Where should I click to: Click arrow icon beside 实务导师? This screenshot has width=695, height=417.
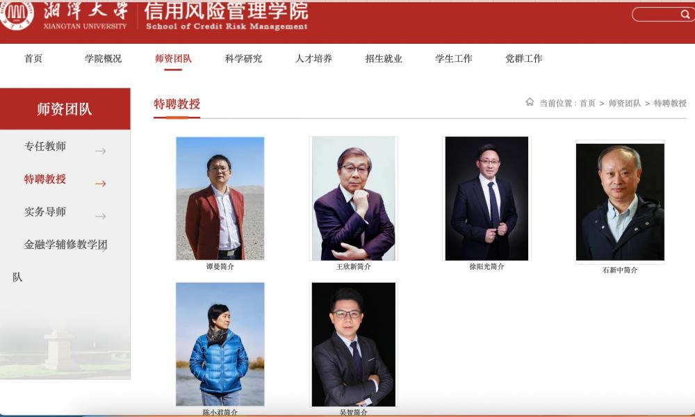[101, 216]
